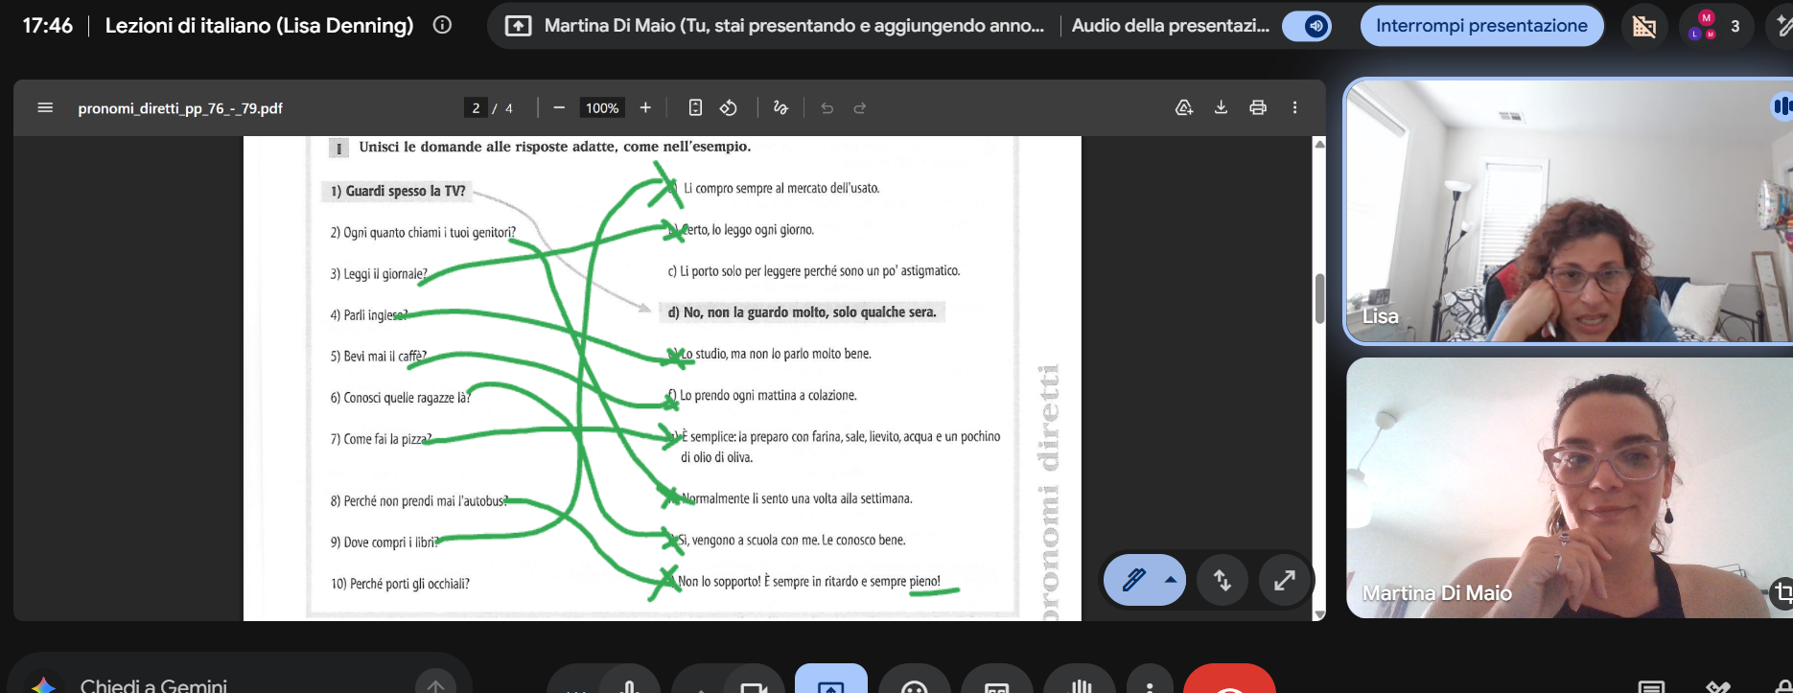
Task: Click the Martina Di Maio presenting status text
Action: [794, 26]
